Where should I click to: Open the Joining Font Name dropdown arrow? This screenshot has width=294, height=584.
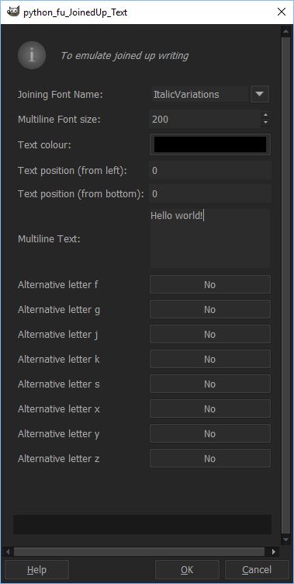tap(260, 94)
